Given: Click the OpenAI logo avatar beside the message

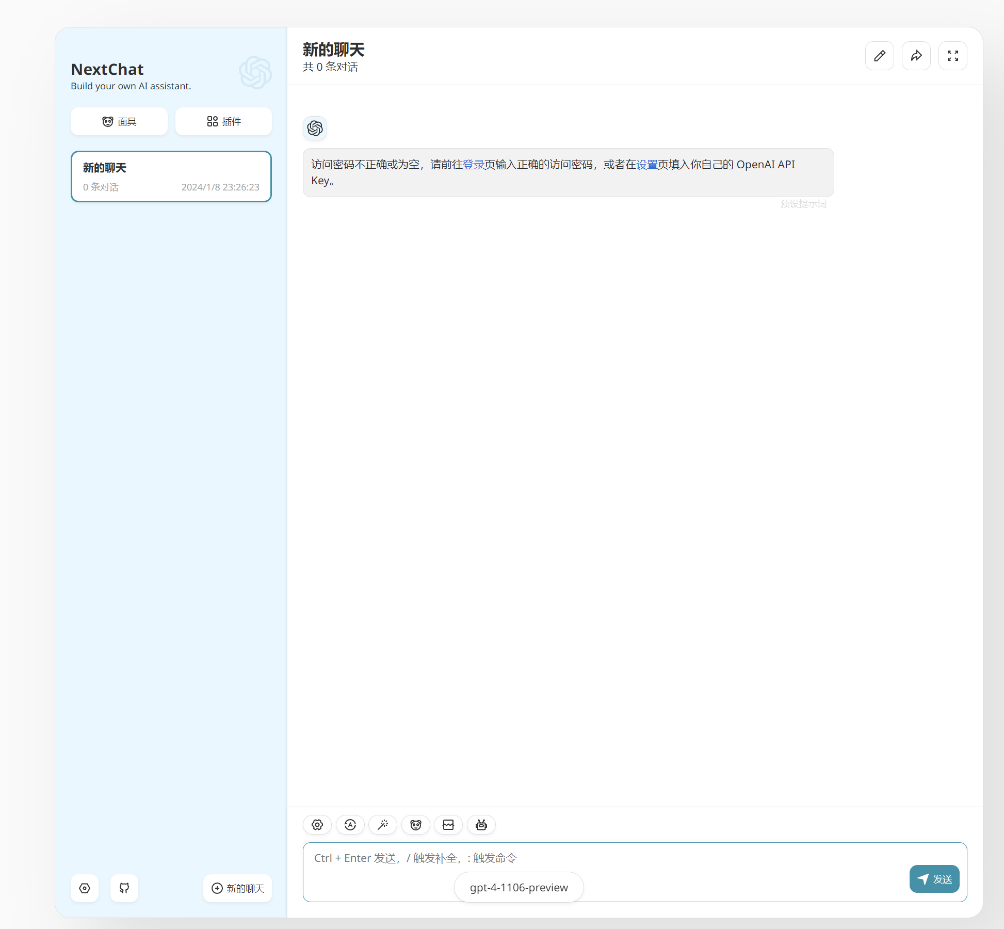Looking at the screenshot, I should 315,128.
